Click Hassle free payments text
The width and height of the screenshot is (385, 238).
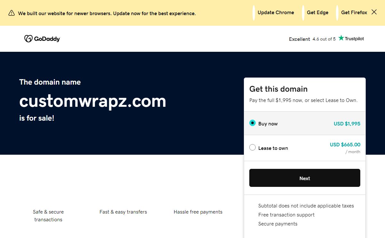(198, 212)
